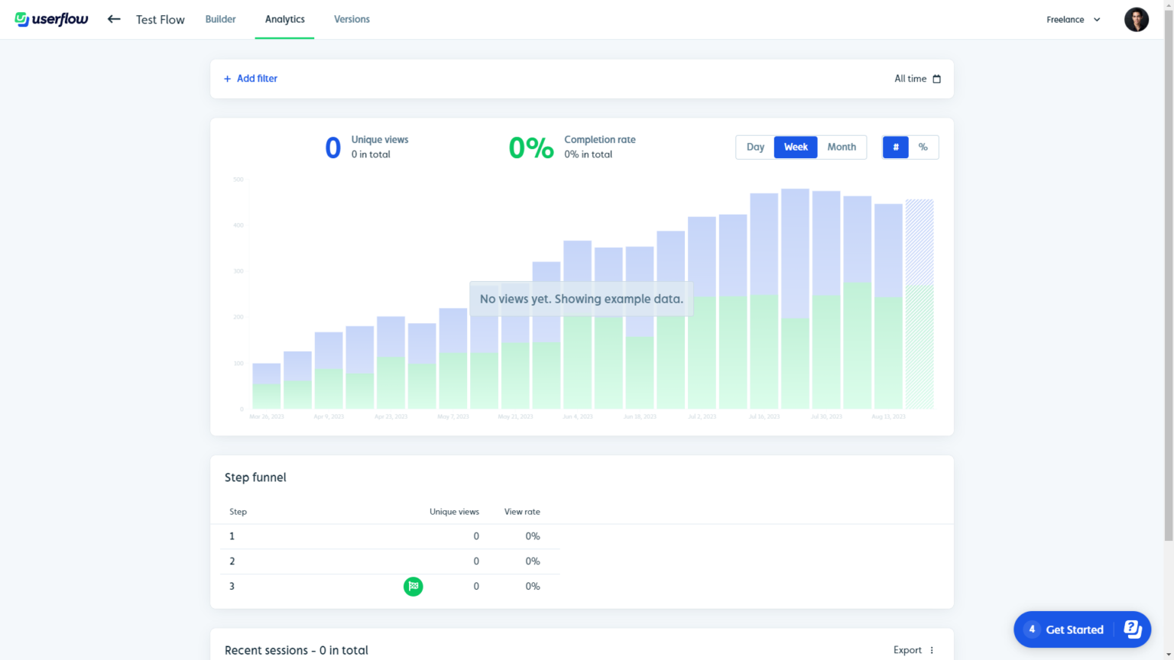Switch to the Builder tab

[x=220, y=19]
